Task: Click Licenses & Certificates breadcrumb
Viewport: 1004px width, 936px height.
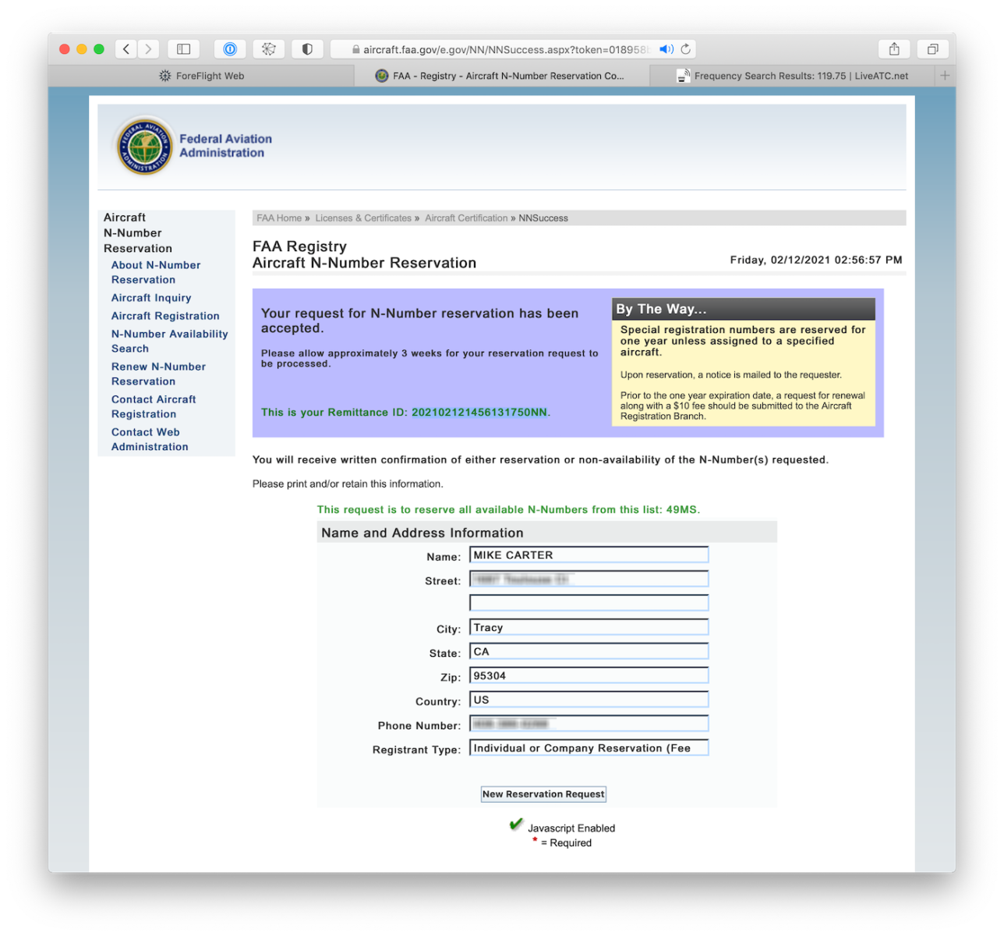Action: [363, 218]
